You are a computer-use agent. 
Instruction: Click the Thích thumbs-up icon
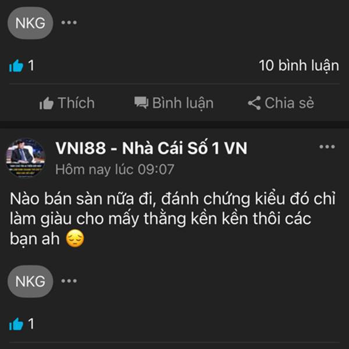coord(47,104)
